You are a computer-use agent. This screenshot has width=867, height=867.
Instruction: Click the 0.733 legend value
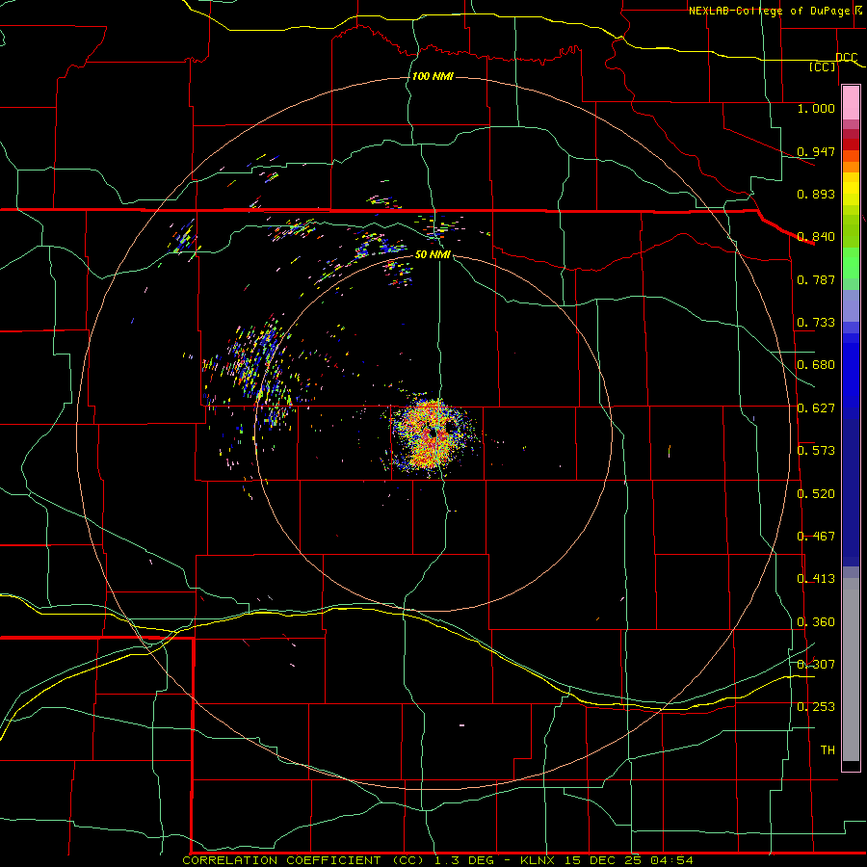816,323
